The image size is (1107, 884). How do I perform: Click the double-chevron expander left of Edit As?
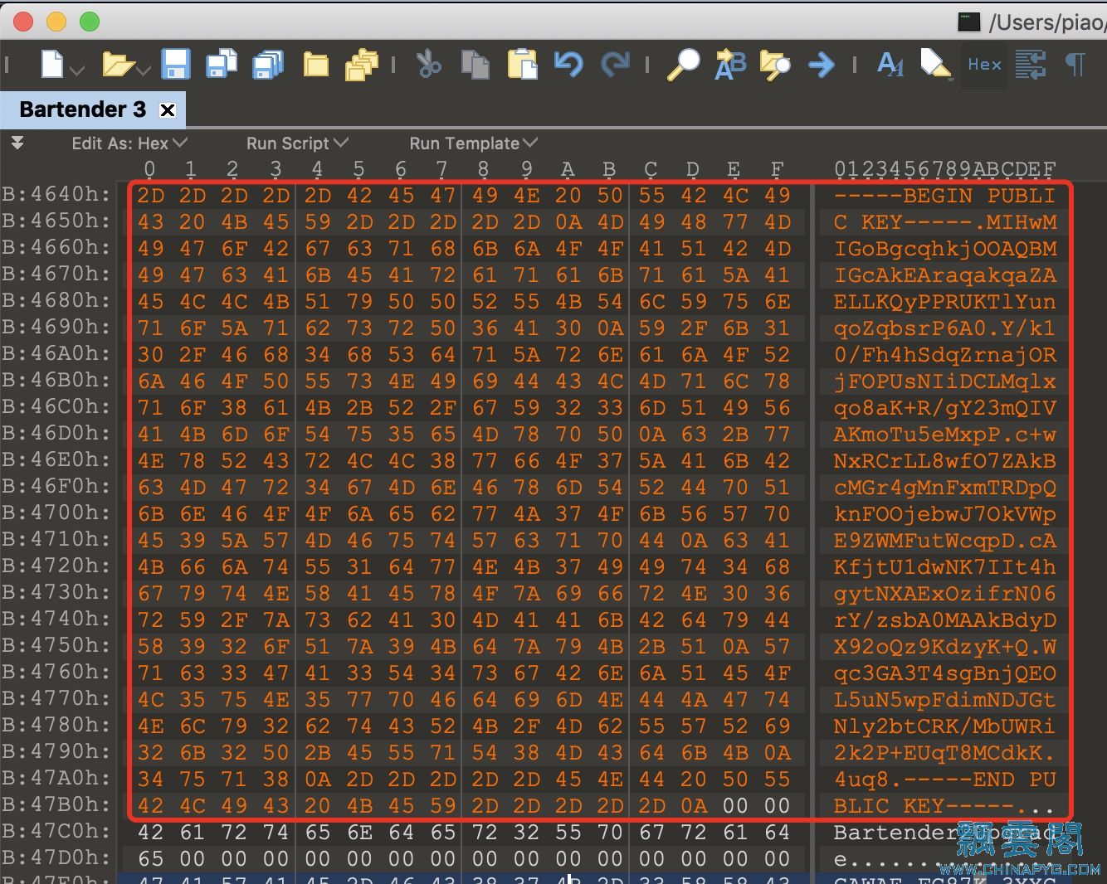coord(17,143)
